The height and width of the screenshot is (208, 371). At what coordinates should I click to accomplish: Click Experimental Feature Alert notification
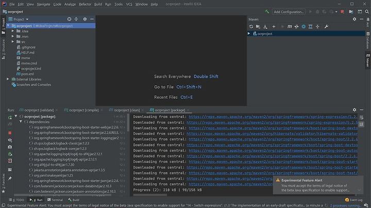[x=318, y=185]
